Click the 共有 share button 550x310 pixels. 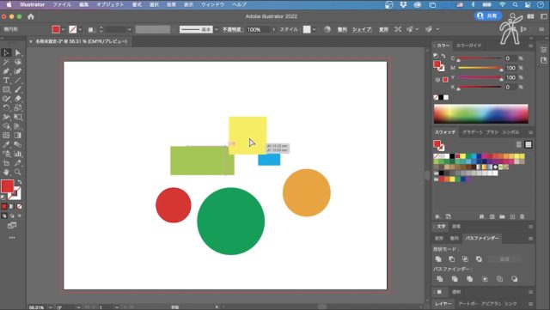click(488, 16)
